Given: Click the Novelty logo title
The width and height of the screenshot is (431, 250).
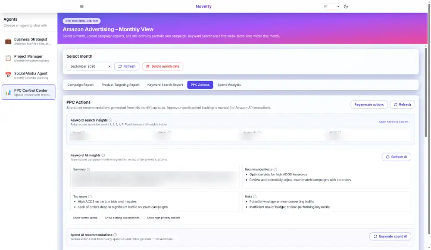Looking at the screenshot, I should pos(203,6).
